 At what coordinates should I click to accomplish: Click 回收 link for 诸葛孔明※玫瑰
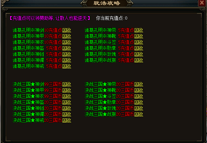[x=139, y=54]
